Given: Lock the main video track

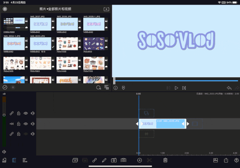Looking at the screenshot, I should (x=19, y=124).
